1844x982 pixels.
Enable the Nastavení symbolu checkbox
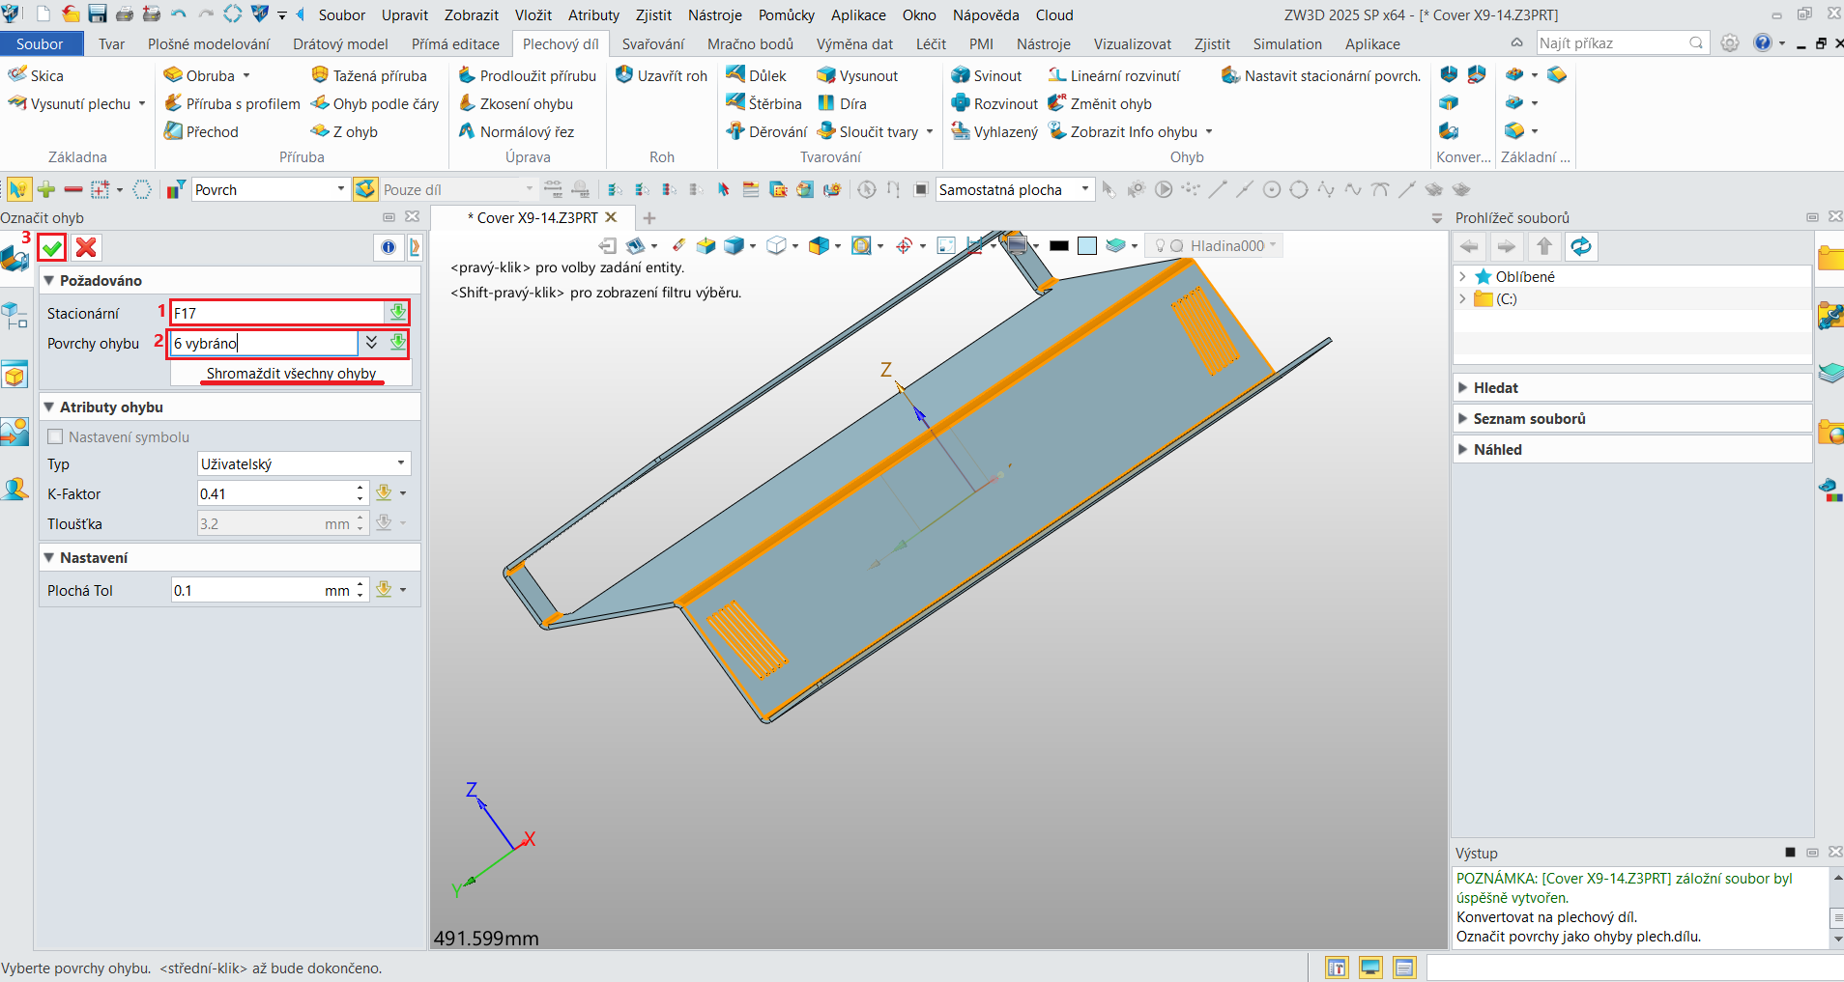pos(55,436)
